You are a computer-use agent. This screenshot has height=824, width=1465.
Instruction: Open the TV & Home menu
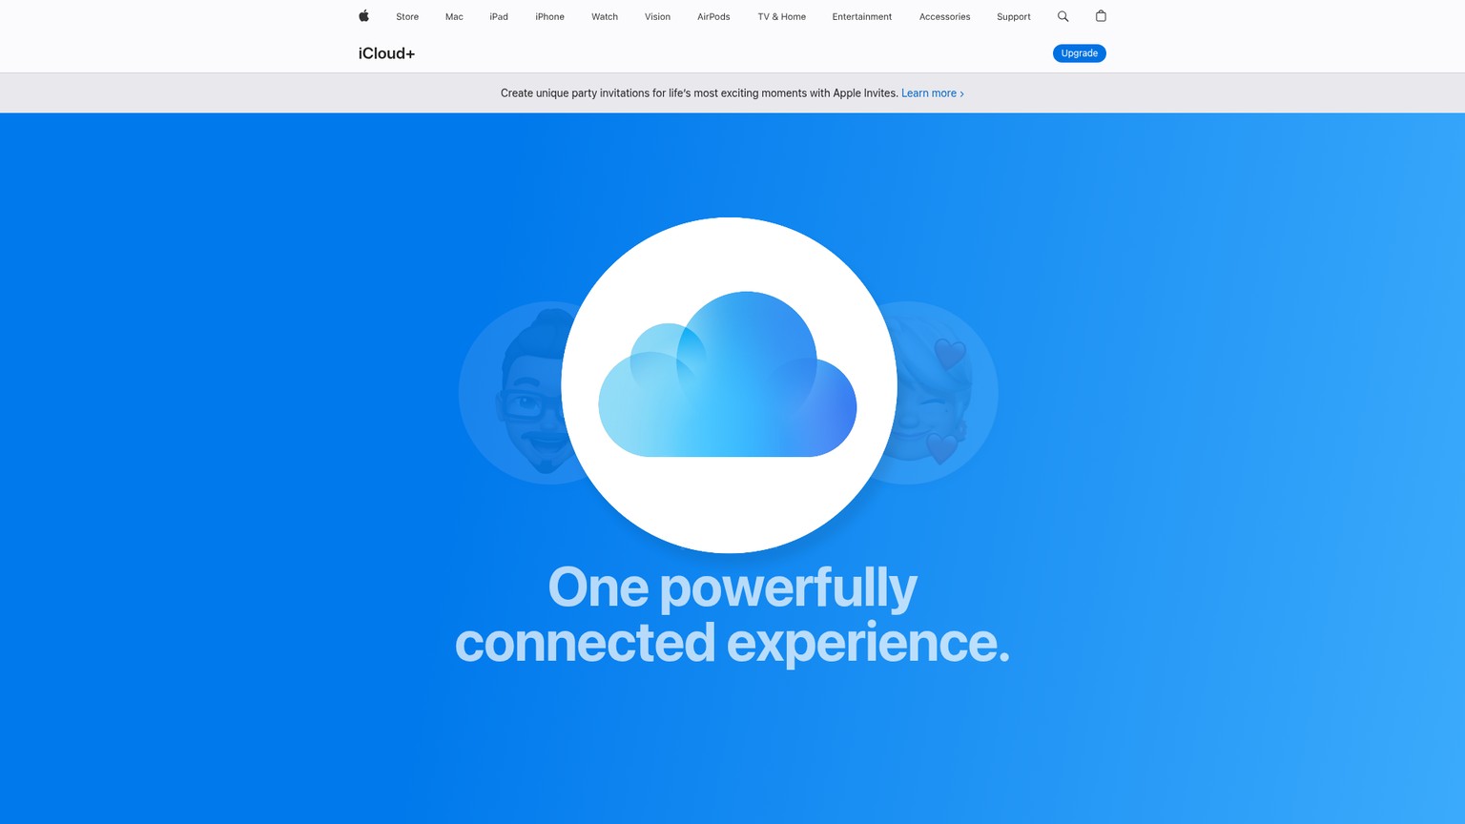point(782,17)
